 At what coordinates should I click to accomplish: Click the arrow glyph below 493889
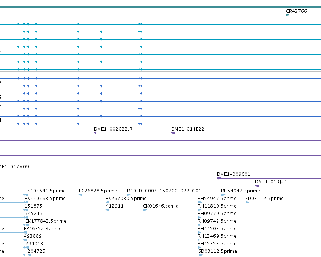(25, 240)
